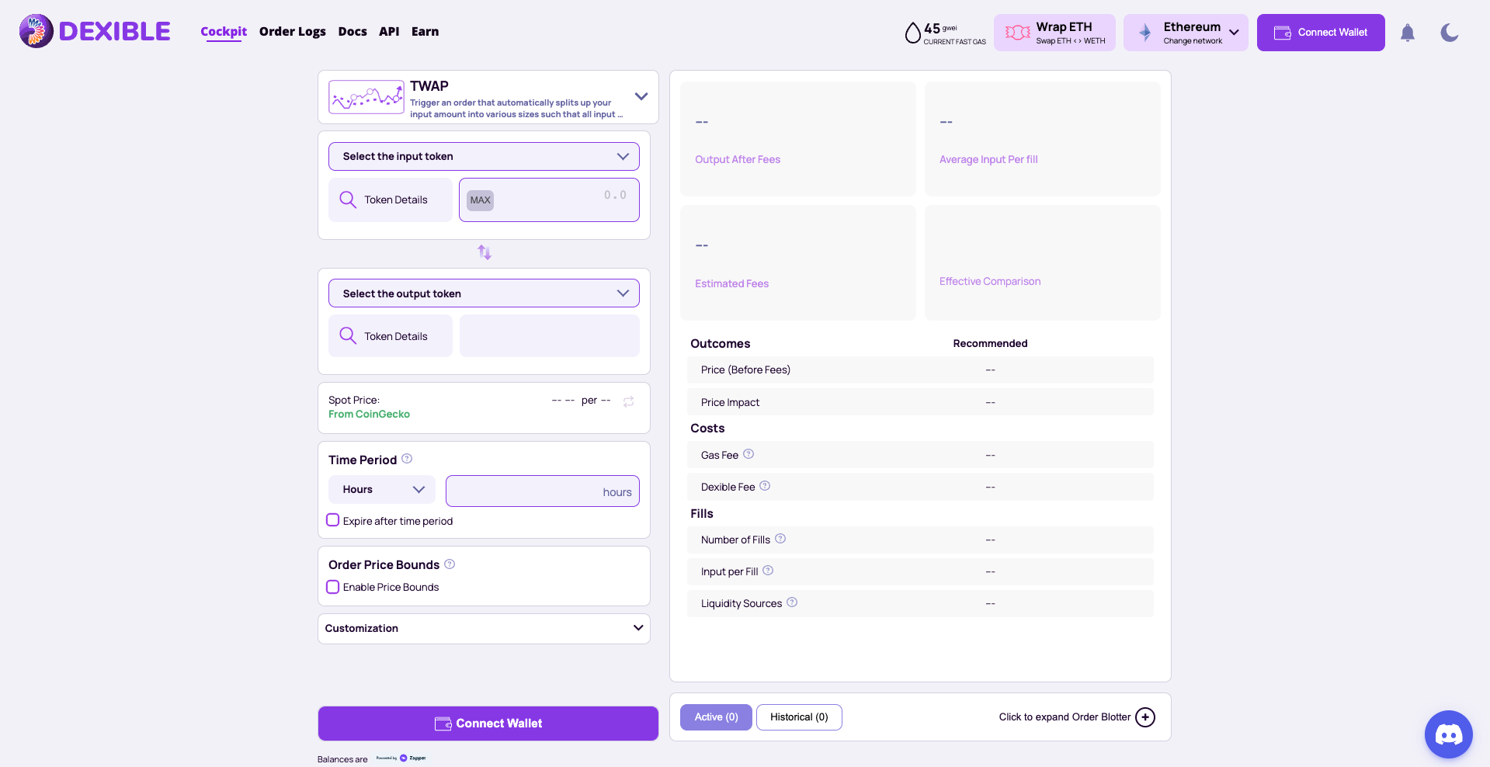This screenshot has width=1490, height=767.
Task: Click the Price Impact row
Action: (920, 402)
